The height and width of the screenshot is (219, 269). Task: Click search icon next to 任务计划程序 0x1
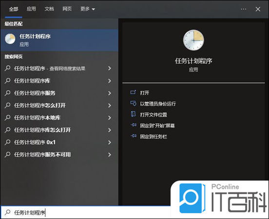[x=7, y=143]
